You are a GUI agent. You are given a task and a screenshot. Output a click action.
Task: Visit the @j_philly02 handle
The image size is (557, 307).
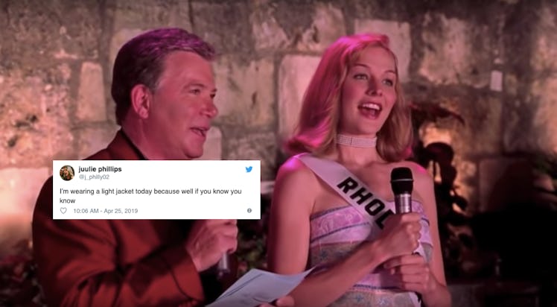coord(94,177)
